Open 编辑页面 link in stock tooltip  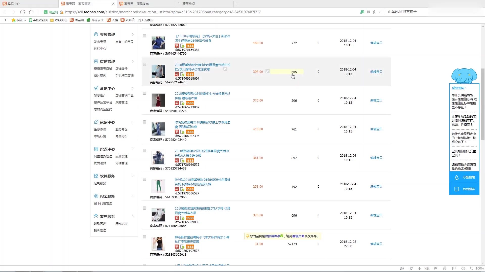pos(298,236)
